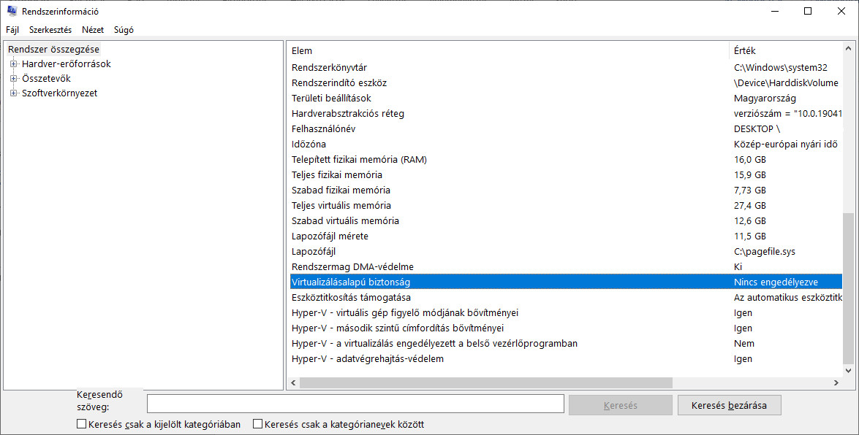Select the Hardverabsztrakciós réteg row

point(565,114)
